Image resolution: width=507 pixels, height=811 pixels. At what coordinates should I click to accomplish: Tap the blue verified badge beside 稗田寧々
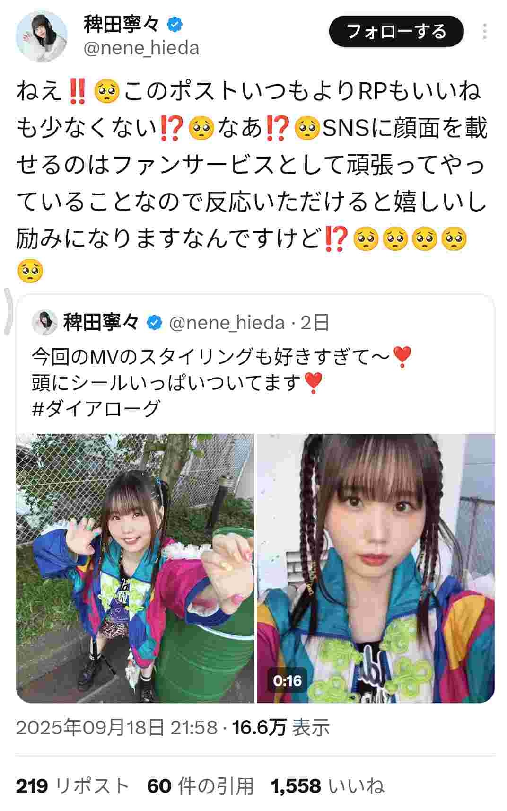click(x=175, y=24)
